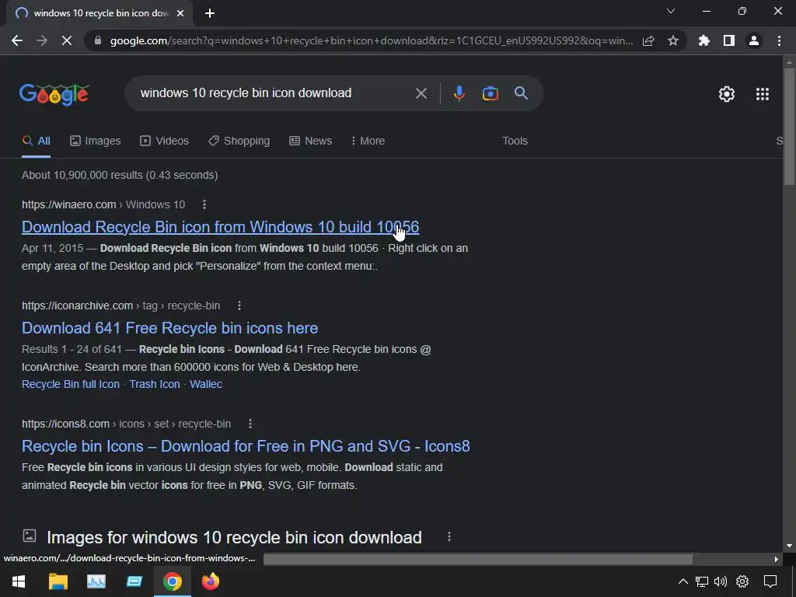Clear the search box with the X
The image size is (796, 597).
[421, 93]
